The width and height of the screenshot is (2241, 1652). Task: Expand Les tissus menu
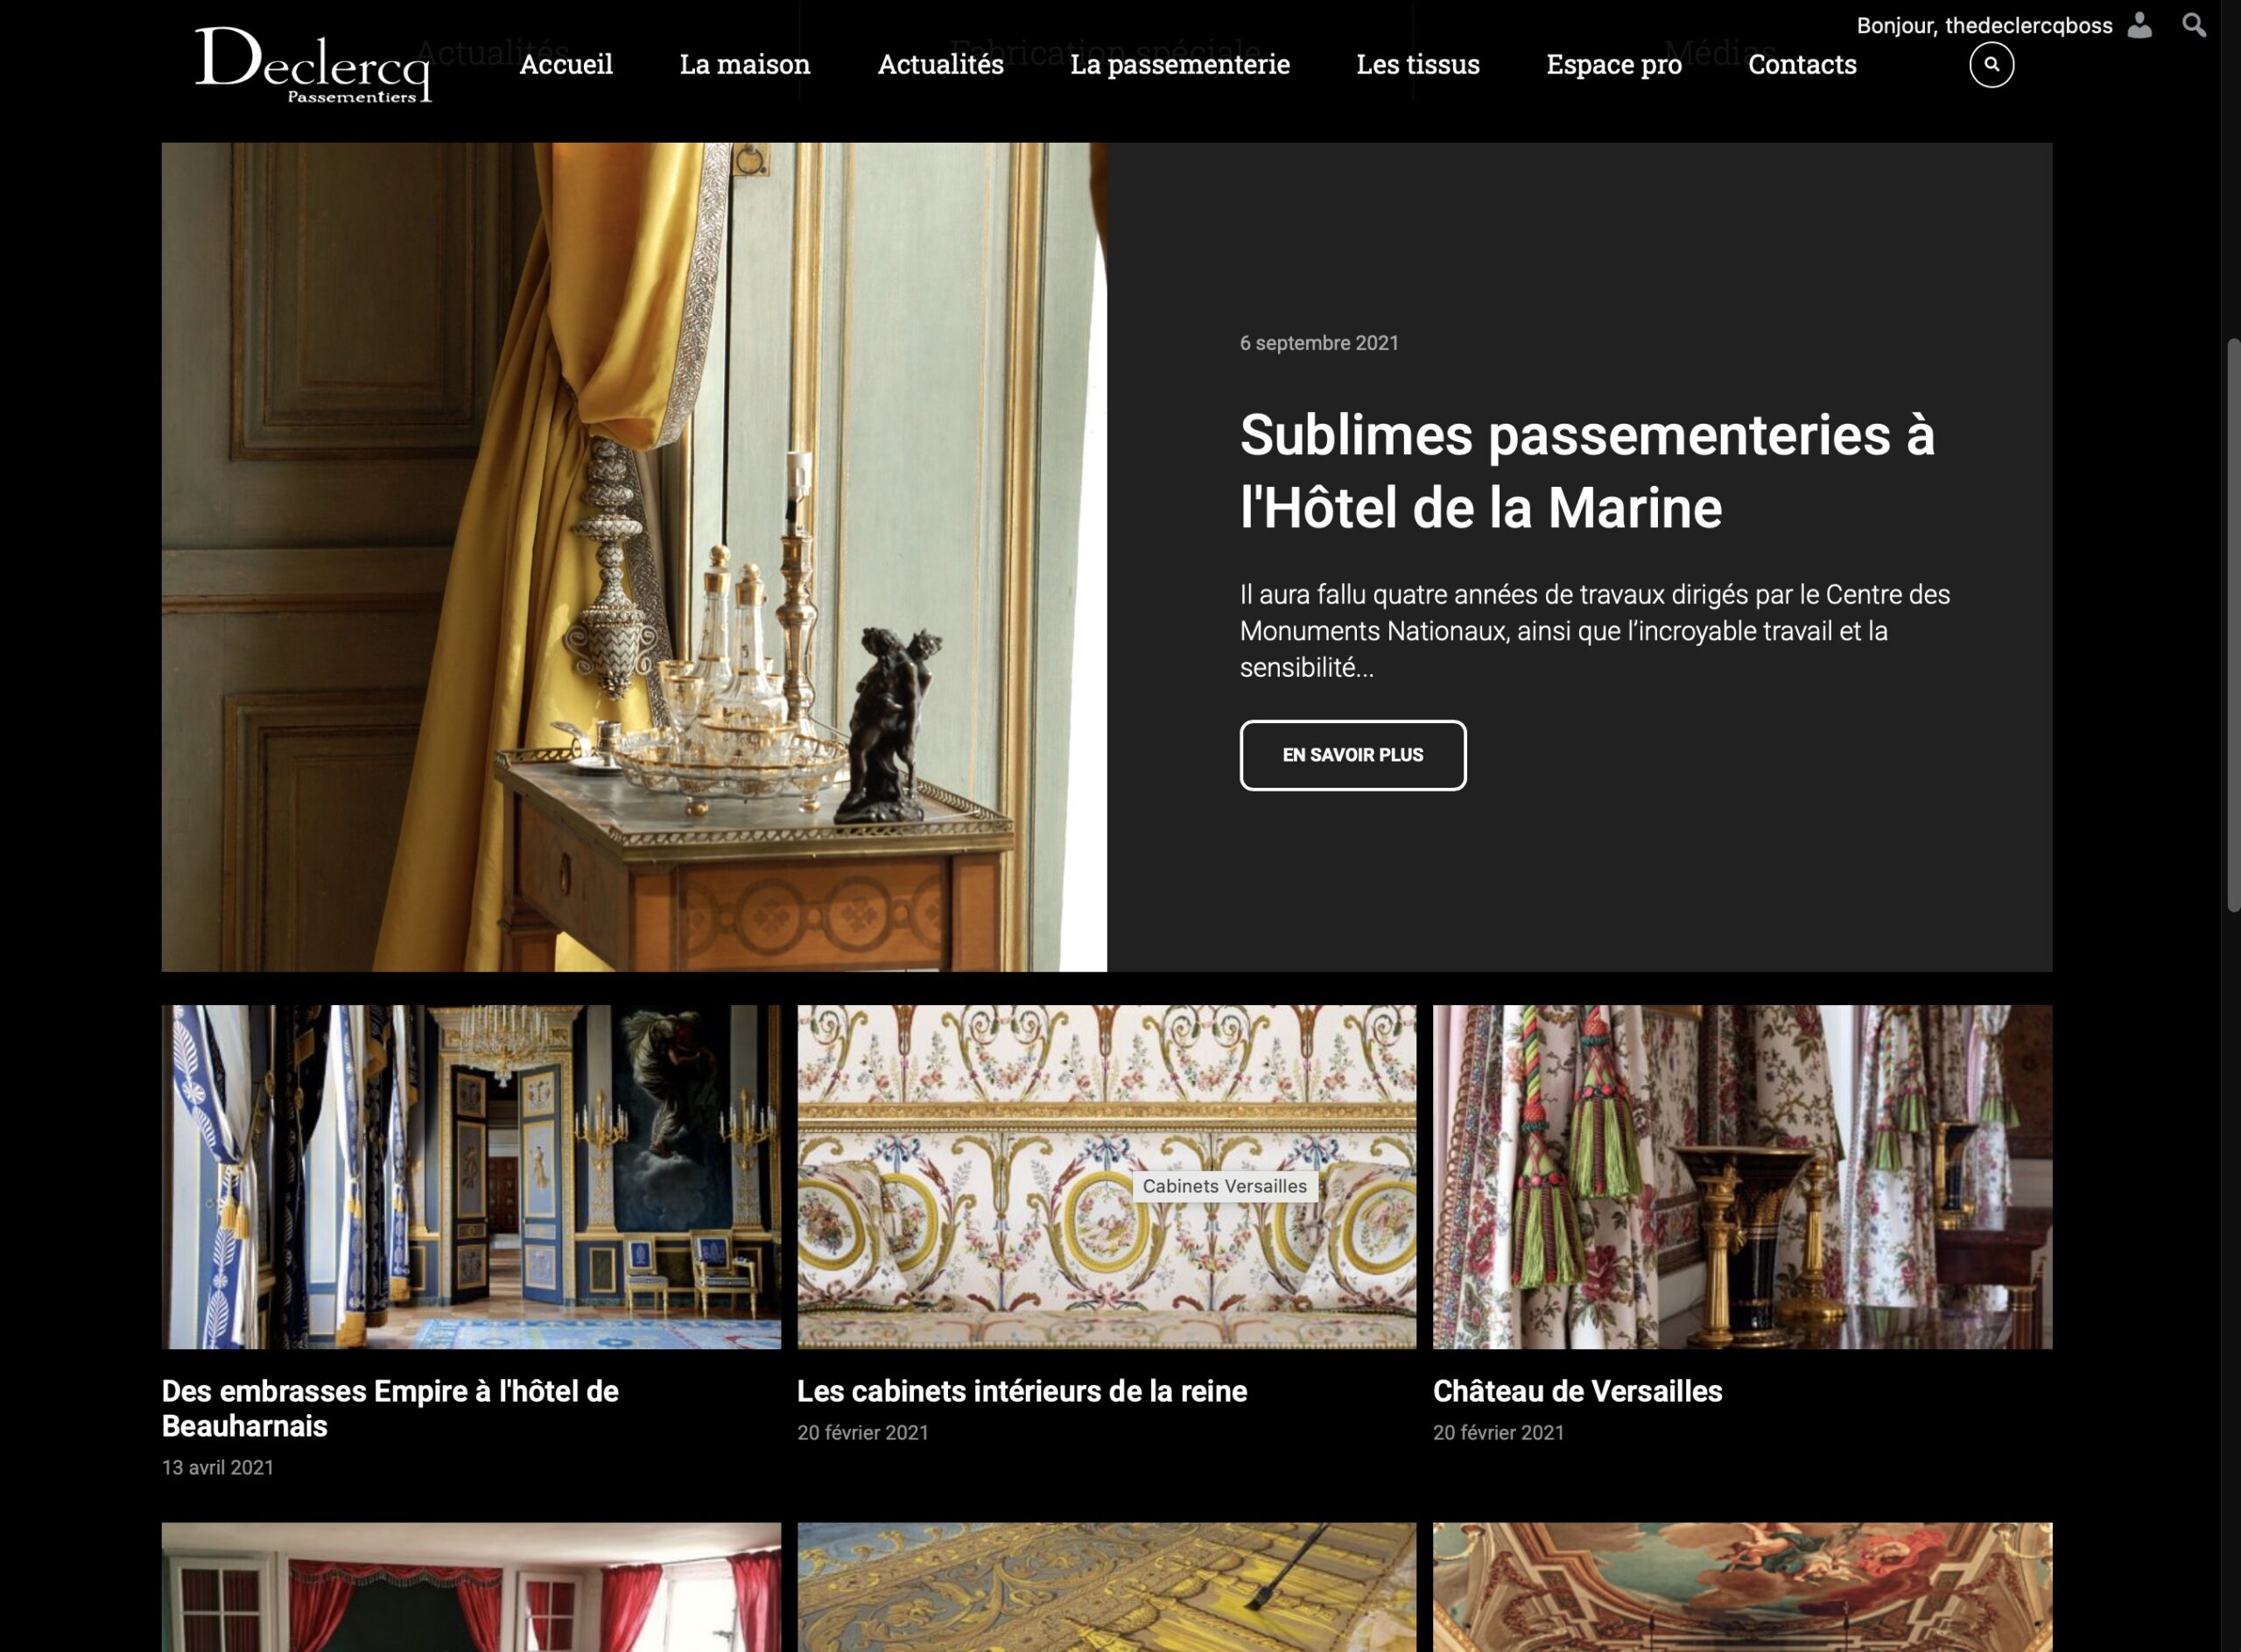pyautogui.click(x=1418, y=65)
